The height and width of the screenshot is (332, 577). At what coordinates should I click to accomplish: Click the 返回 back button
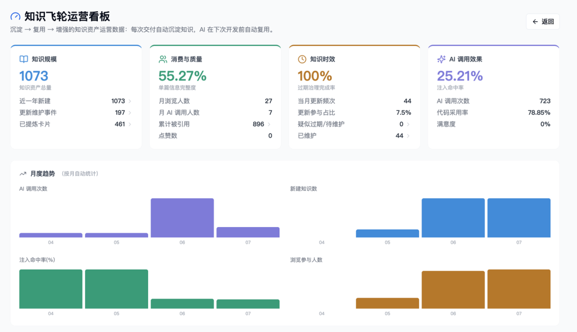tap(543, 22)
